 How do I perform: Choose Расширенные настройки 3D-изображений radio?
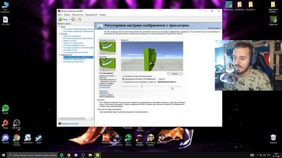pyautogui.click(x=123, y=79)
